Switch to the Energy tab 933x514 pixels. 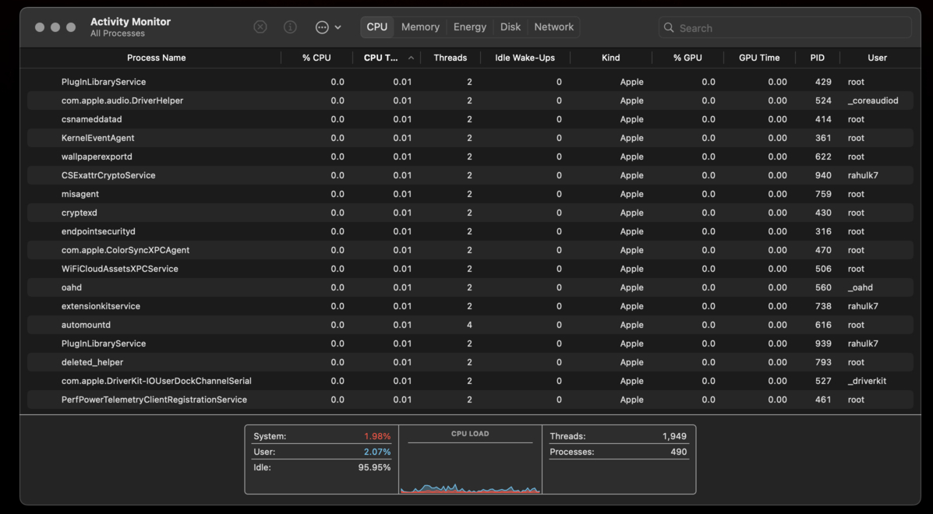pyautogui.click(x=469, y=27)
